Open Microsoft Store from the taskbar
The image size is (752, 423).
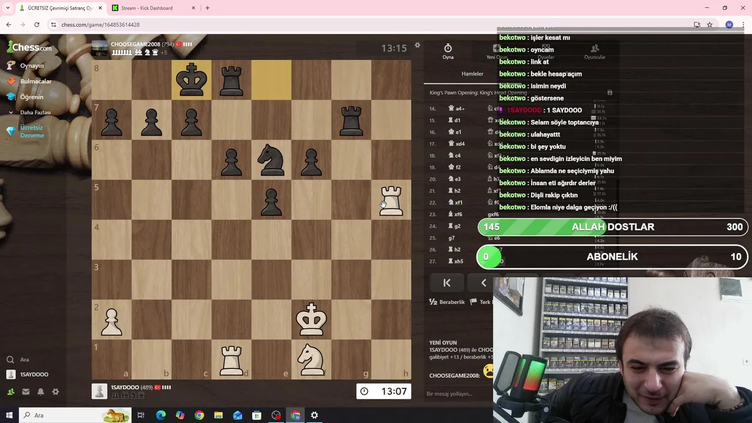tap(257, 415)
